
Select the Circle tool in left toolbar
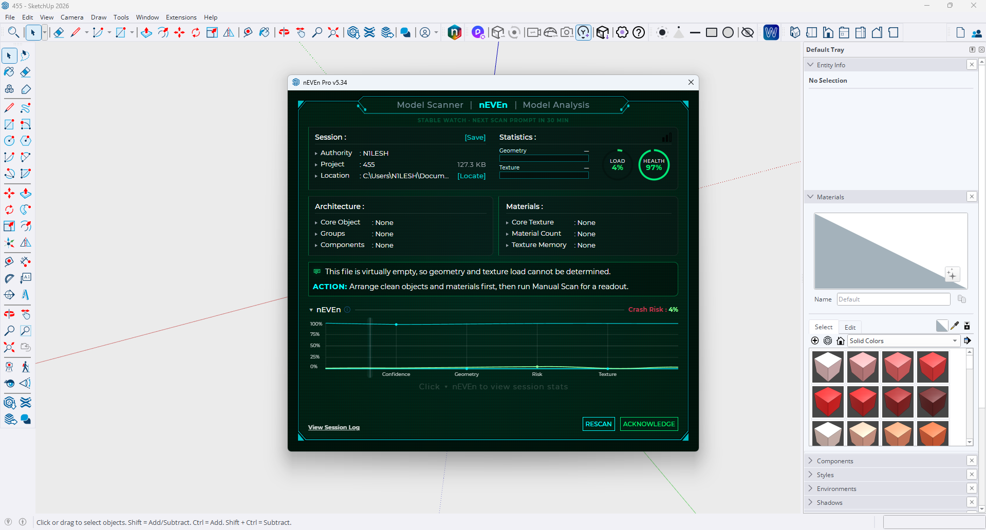click(x=9, y=141)
